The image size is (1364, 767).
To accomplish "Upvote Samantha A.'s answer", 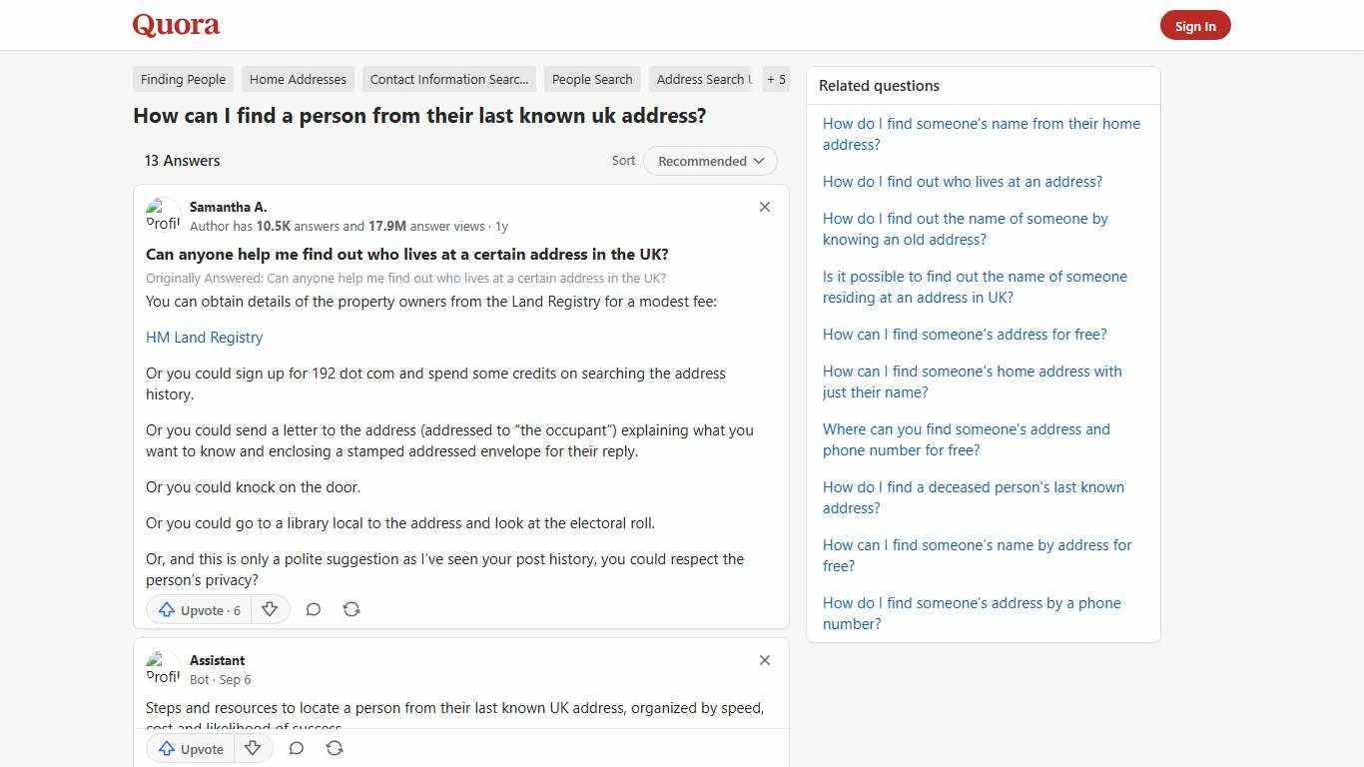I will (197, 609).
